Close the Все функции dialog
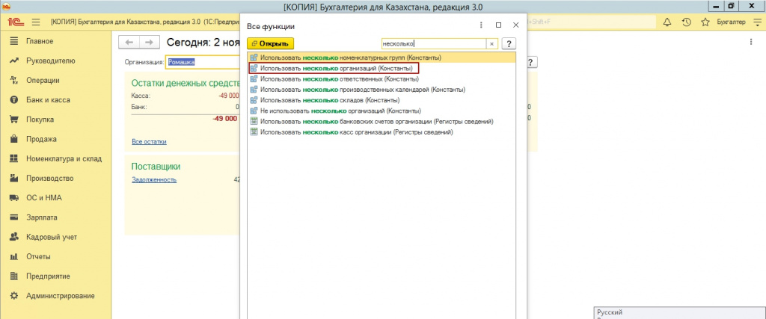The height and width of the screenshot is (319, 766). pos(515,25)
